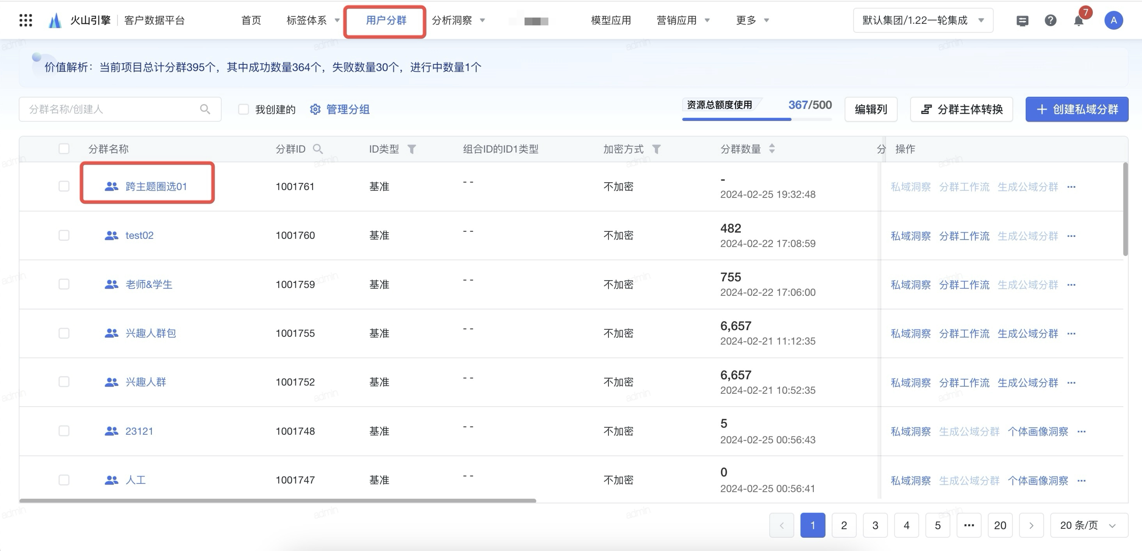Click 生成公域分群 for 兴趣人群包
The width and height of the screenshot is (1142, 551).
(1028, 333)
